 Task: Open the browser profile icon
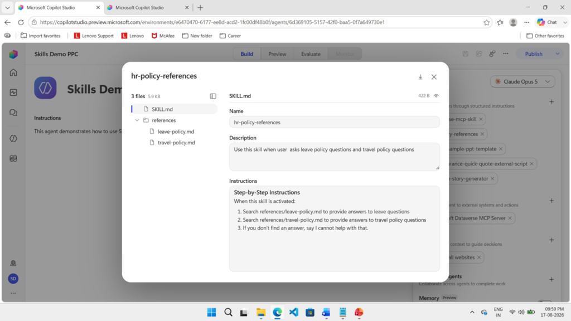click(513, 22)
